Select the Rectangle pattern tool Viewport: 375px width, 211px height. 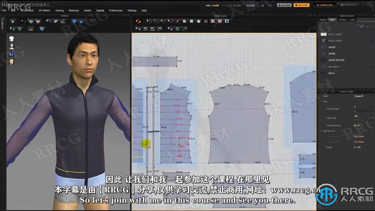(191, 21)
